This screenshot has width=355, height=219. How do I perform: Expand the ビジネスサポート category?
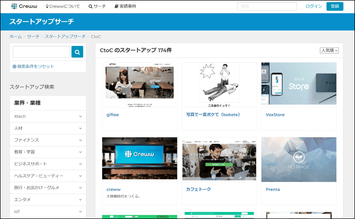[48, 164]
